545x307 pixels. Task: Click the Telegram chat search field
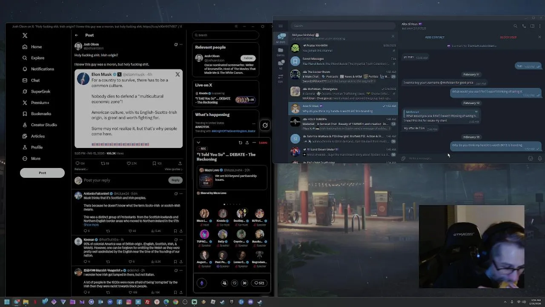[343, 26]
